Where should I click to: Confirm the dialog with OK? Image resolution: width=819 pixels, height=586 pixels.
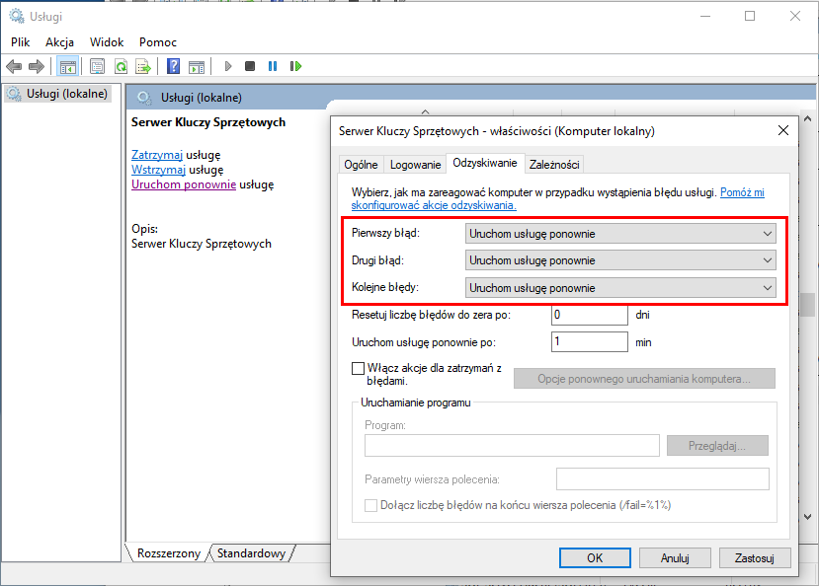click(595, 558)
